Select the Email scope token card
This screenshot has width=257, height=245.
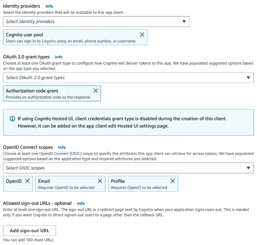tap(70, 184)
